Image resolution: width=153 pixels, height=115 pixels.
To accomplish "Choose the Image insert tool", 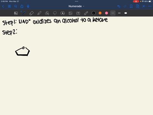I will (70, 13).
